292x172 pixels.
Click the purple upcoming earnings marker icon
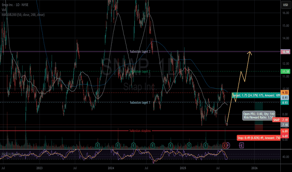click(x=241, y=145)
